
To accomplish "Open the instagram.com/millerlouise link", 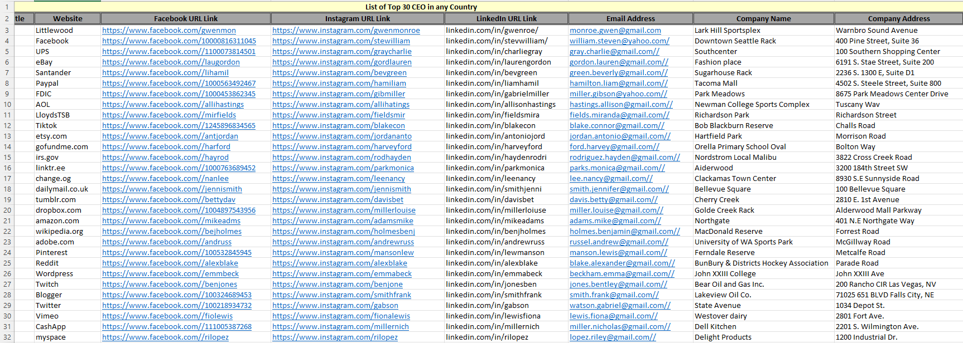I will tap(344, 210).
